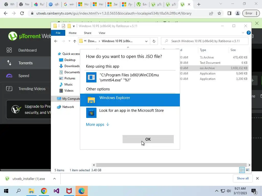Open the Share ribbon tab
The image size is (262, 196).
coord(88,33)
